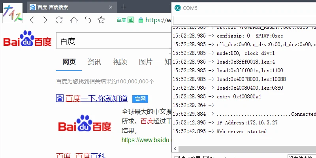This screenshot has width=316, height=158.
Task: Open the browser home page
Action: 74,20
